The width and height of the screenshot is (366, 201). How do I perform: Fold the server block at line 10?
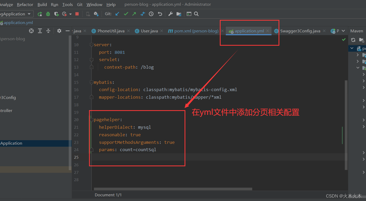pos(91,45)
